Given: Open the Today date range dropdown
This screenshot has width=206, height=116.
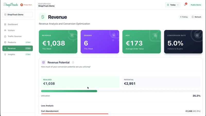Looking at the screenshot, I should tap(173, 5).
